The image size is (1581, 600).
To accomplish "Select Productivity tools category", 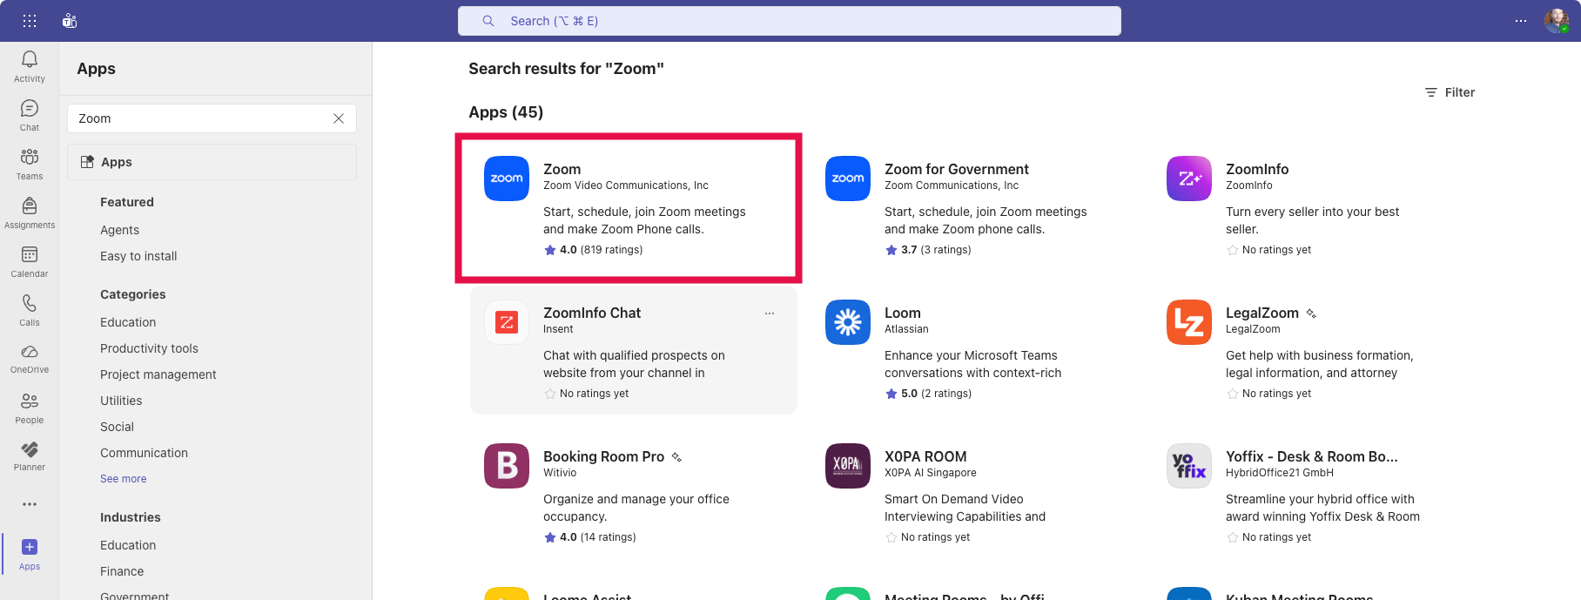I will coord(149,348).
